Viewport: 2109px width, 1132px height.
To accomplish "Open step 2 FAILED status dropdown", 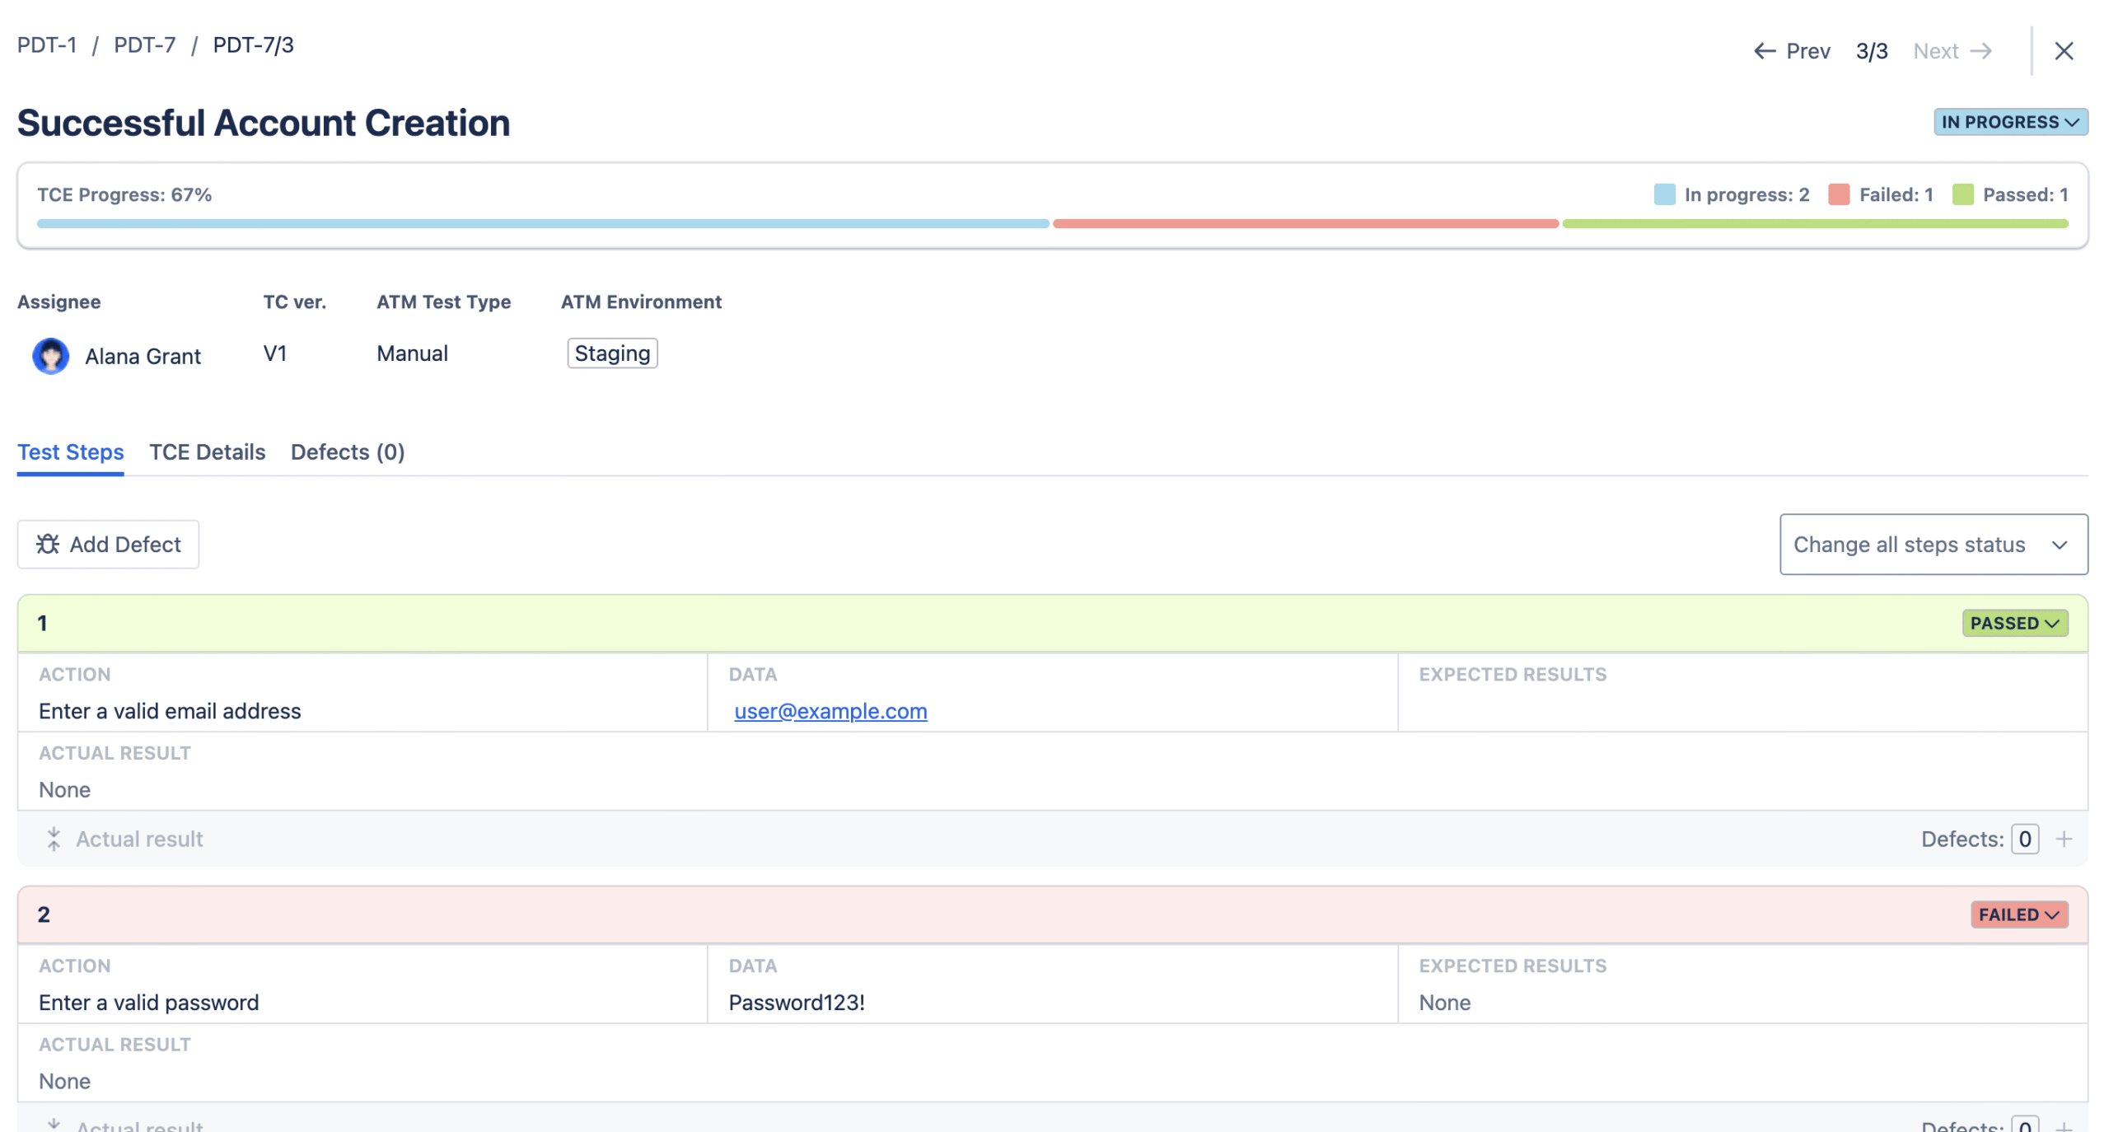I will click(2018, 914).
